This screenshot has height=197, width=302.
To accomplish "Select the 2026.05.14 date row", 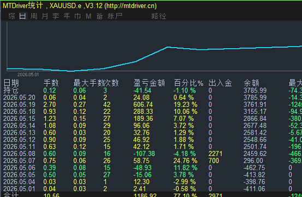I will pyautogui.click(x=19, y=126).
